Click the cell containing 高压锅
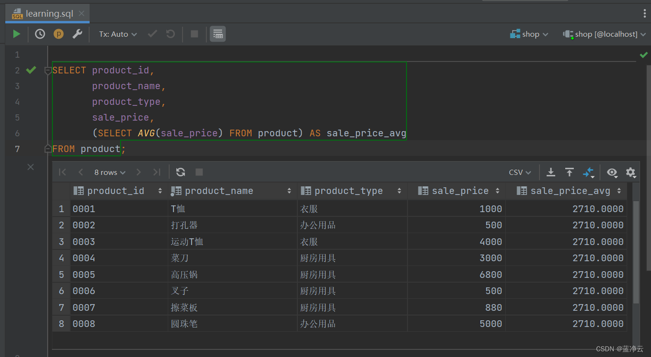The image size is (651, 357). 233,275
